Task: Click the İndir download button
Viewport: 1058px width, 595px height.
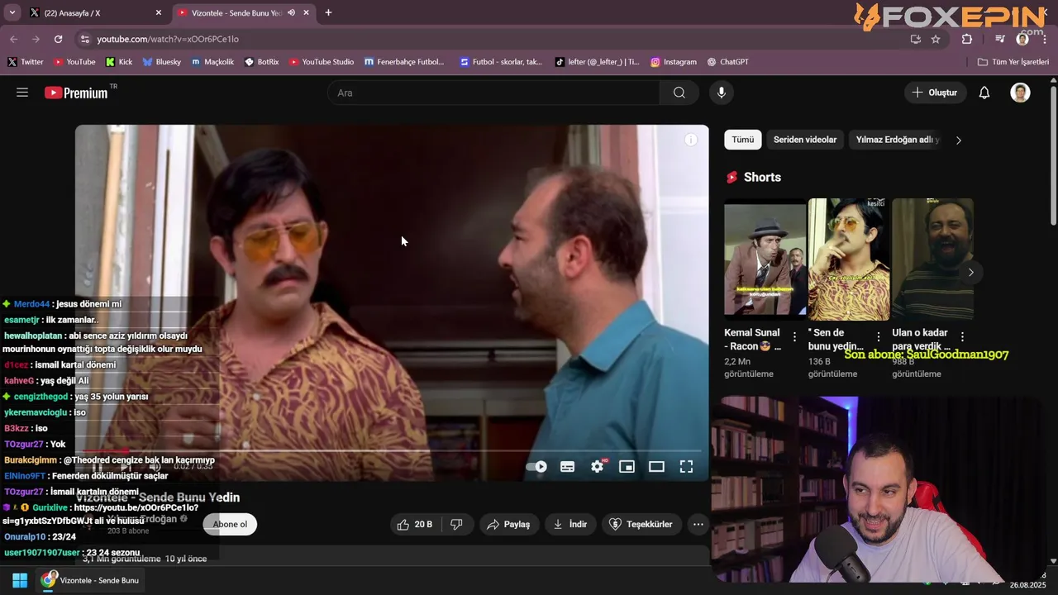Action: click(570, 524)
